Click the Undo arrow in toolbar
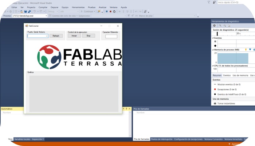The image size is (255, 146). coord(35,11)
